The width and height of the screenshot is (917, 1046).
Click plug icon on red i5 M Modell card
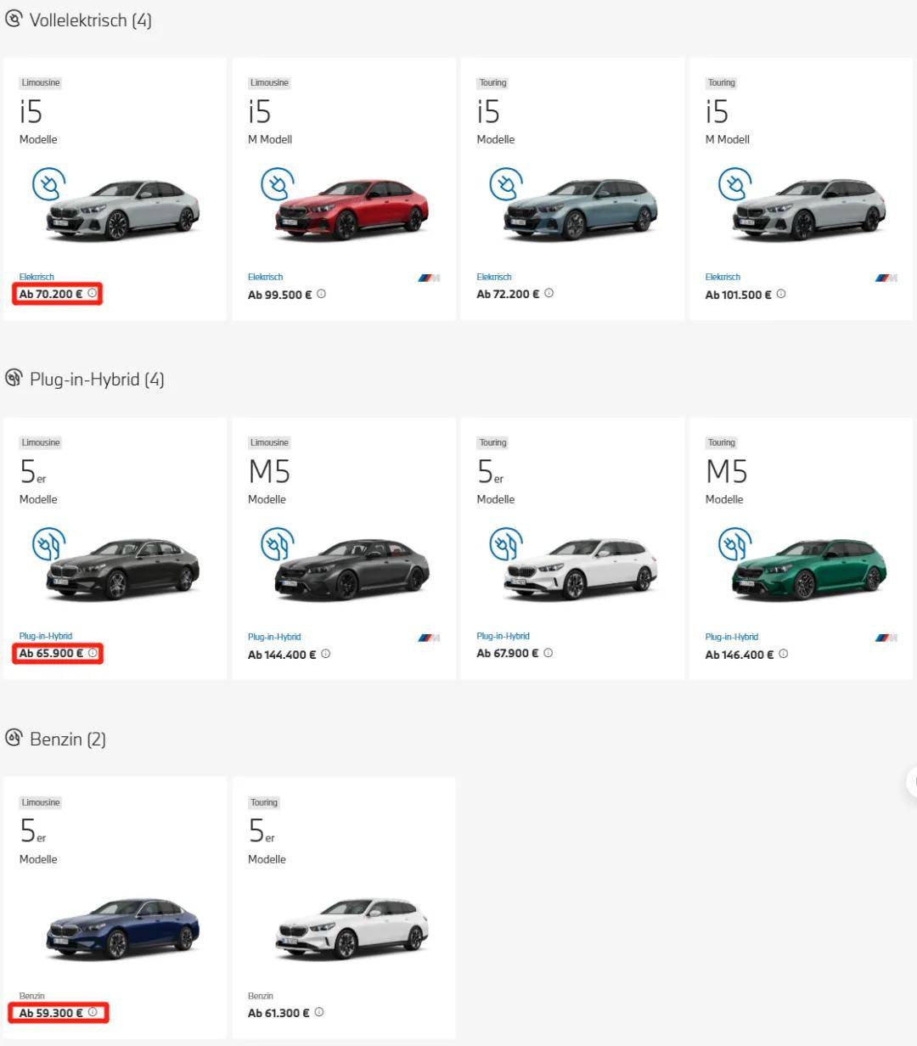pyautogui.click(x=277, y=184)
